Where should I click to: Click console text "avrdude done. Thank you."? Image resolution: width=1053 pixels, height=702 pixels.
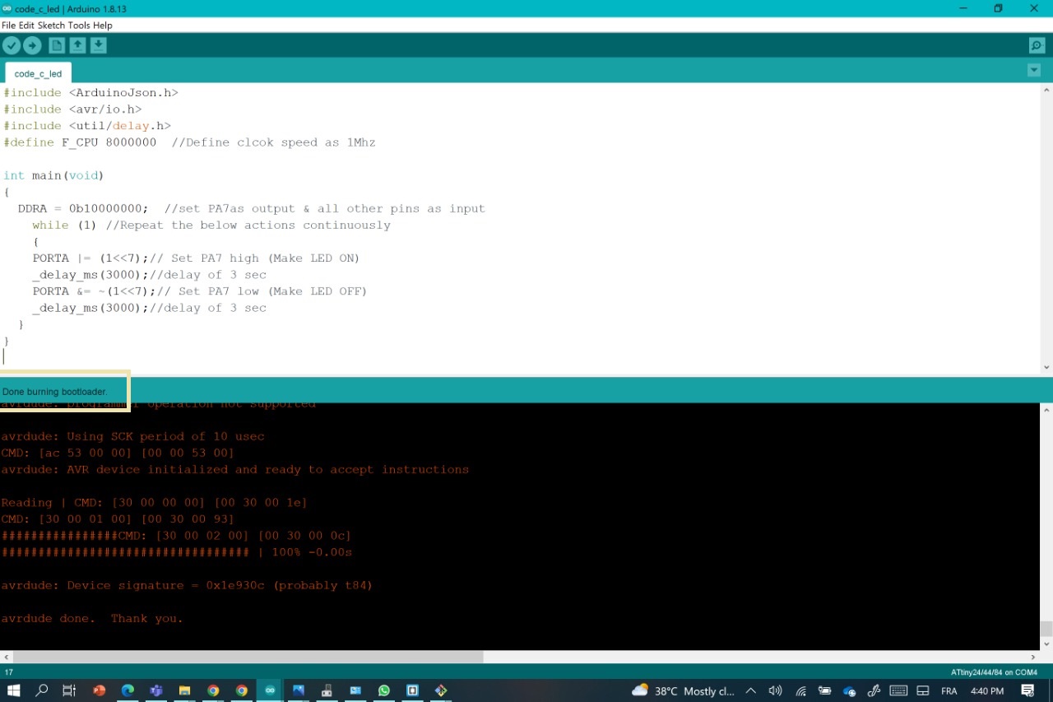tap(92, 618)
